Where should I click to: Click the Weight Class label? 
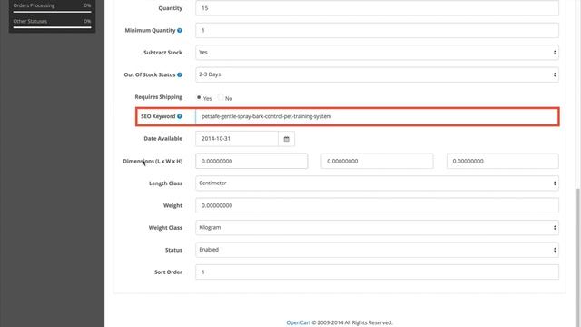[x=165, y=228]
